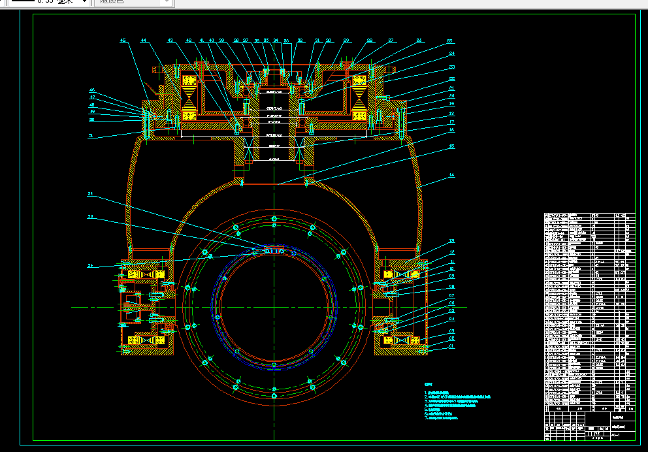The height and width of the screenshot is (452, 648).
Task: Select balloon number 07 label
Action: coord(451,296)
